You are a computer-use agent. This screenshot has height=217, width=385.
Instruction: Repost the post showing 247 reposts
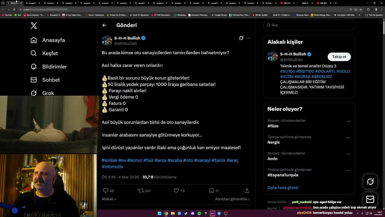(144, 191)
